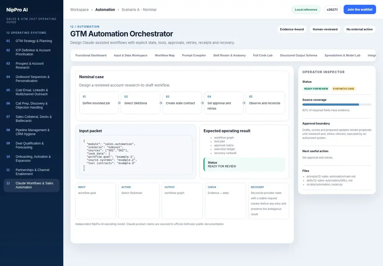Click the SYNTHETIC CASE badge
Image resolution: width=383 pixels, height=266 pixels.
coord(344,89)
